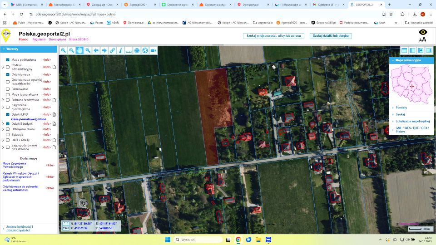Expand the Ochrona środowiska layer group
The image size is (436, 245).
(3, 100)
